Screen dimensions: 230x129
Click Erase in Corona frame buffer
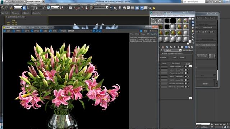pos(44,31)
